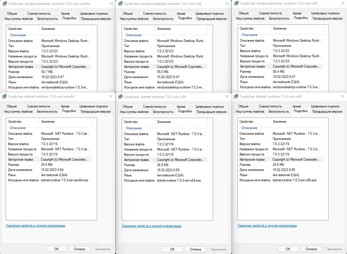Open Общие tab in dotnet-runtime arm64 window

point(12,106)
